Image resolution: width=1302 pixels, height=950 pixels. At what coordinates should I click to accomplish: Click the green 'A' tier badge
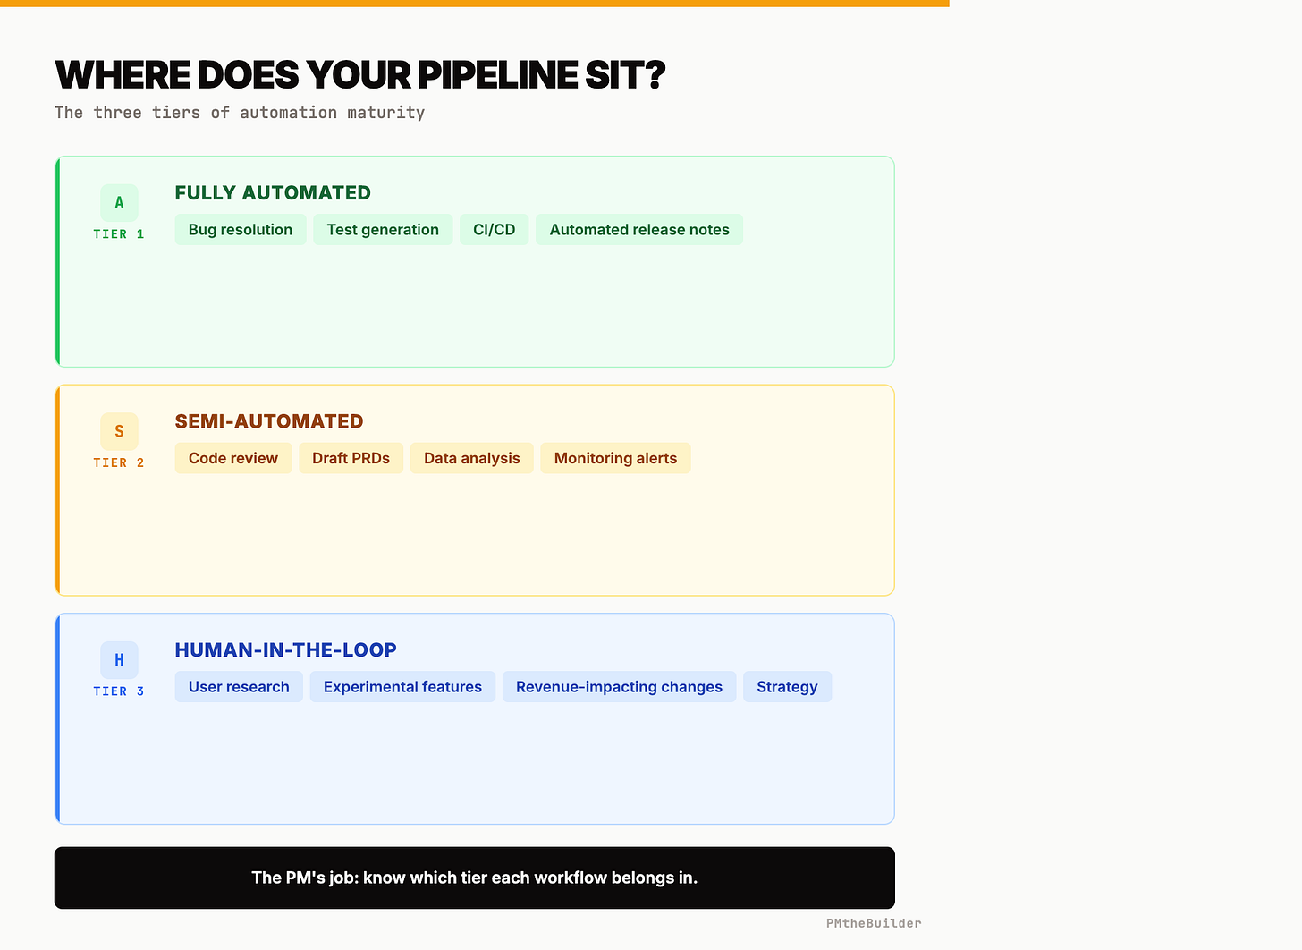coord(119,203)
